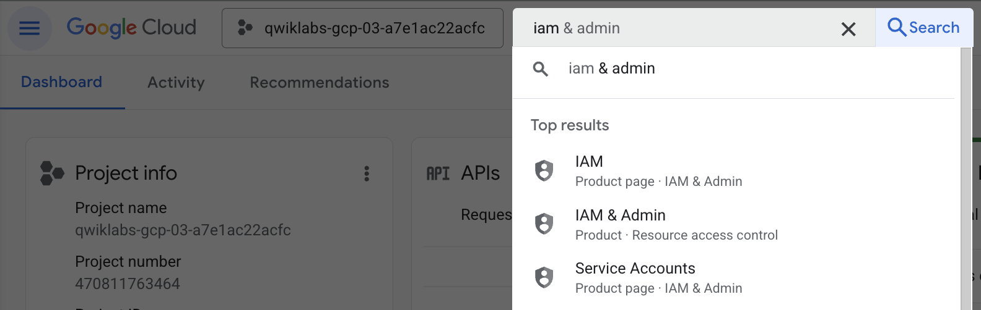Select the project name value qwiklabs-gcp-03-a7e1ac22acfc
The height and width of the screenshot is (310, 981).
click(183, 230)
